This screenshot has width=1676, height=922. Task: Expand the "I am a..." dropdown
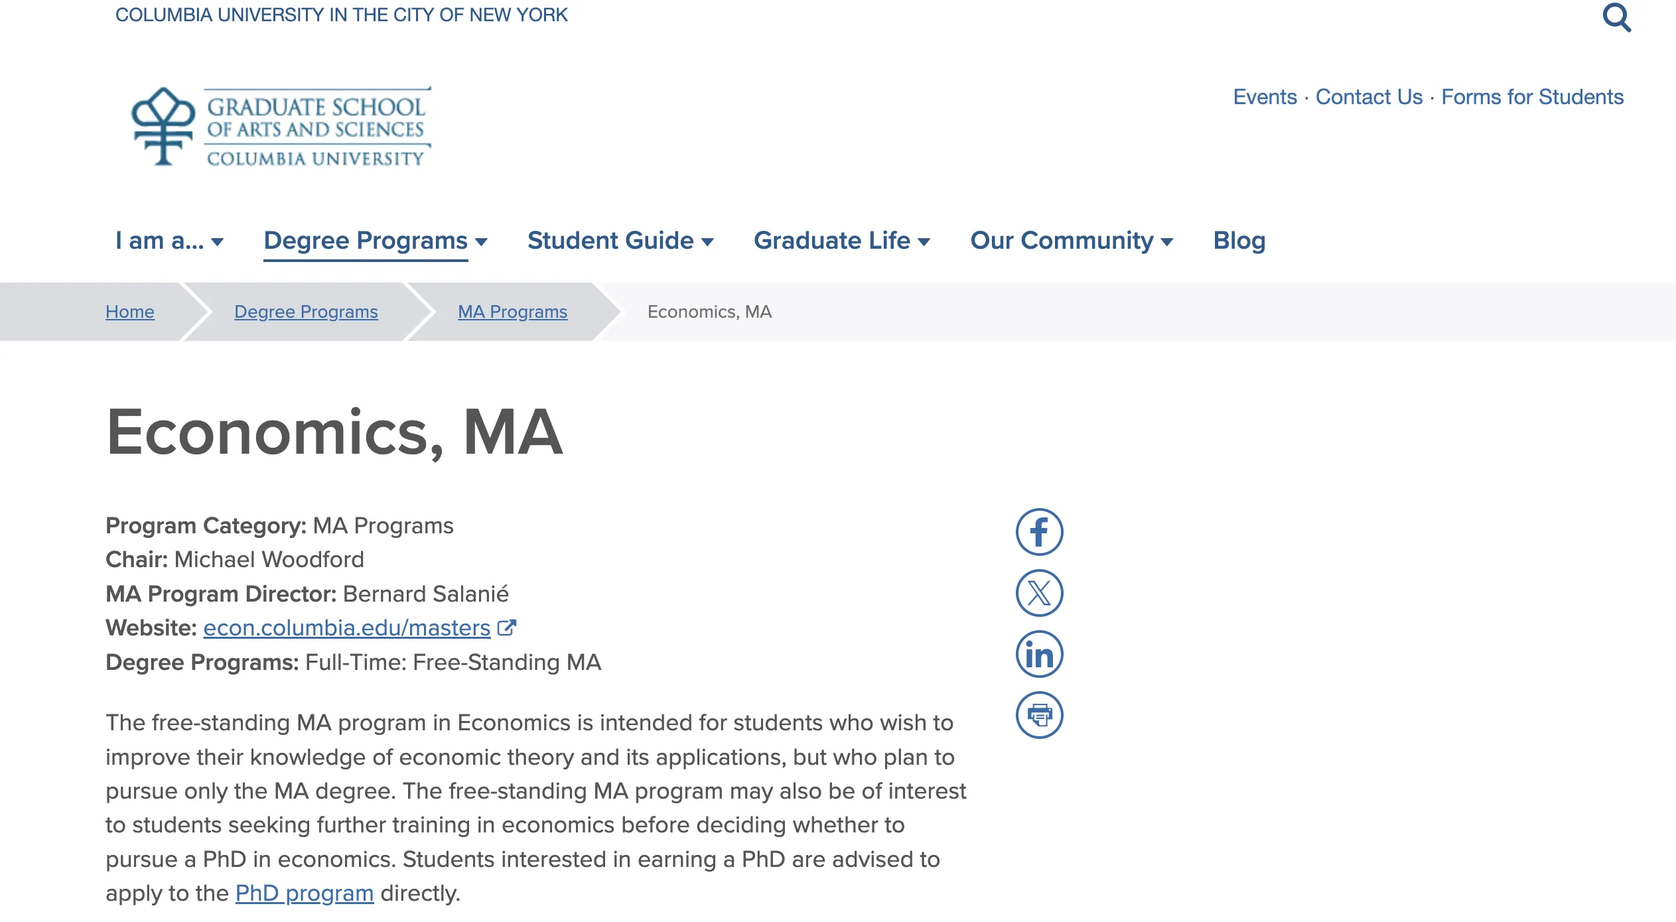(x=169, y=241)
